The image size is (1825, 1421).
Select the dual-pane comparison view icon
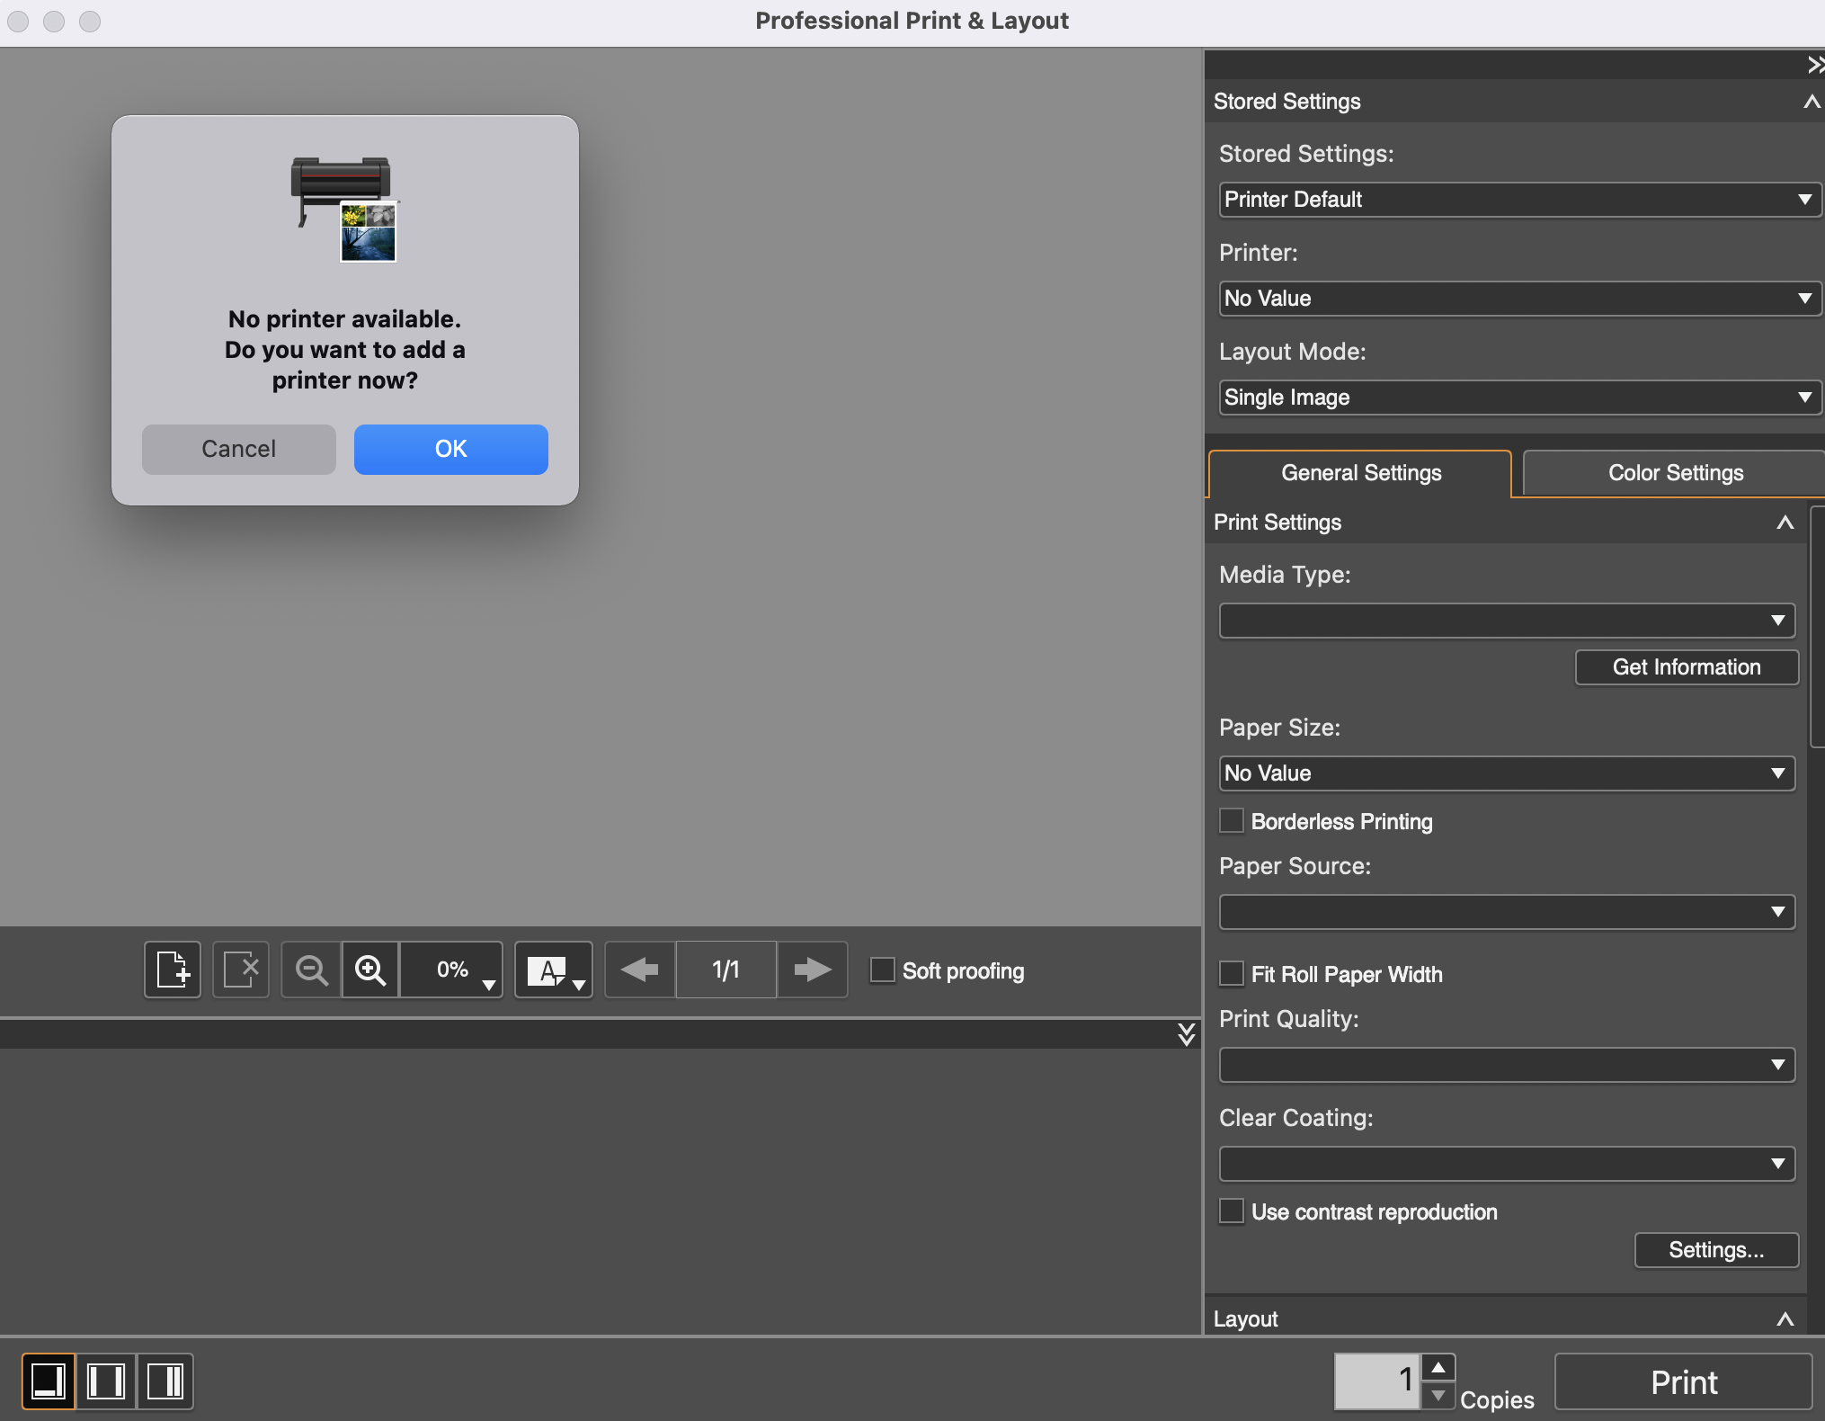[x=168, y=1381]
